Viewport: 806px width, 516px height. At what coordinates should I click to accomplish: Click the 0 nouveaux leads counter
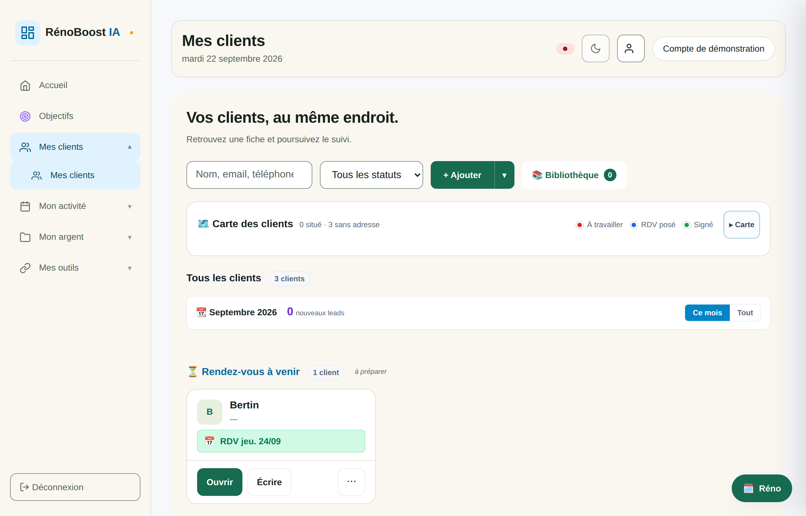tap(315, 312)
